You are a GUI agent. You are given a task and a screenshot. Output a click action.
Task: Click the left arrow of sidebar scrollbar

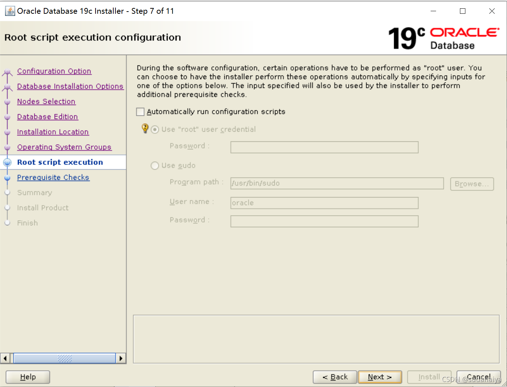(x=5, y=358)
